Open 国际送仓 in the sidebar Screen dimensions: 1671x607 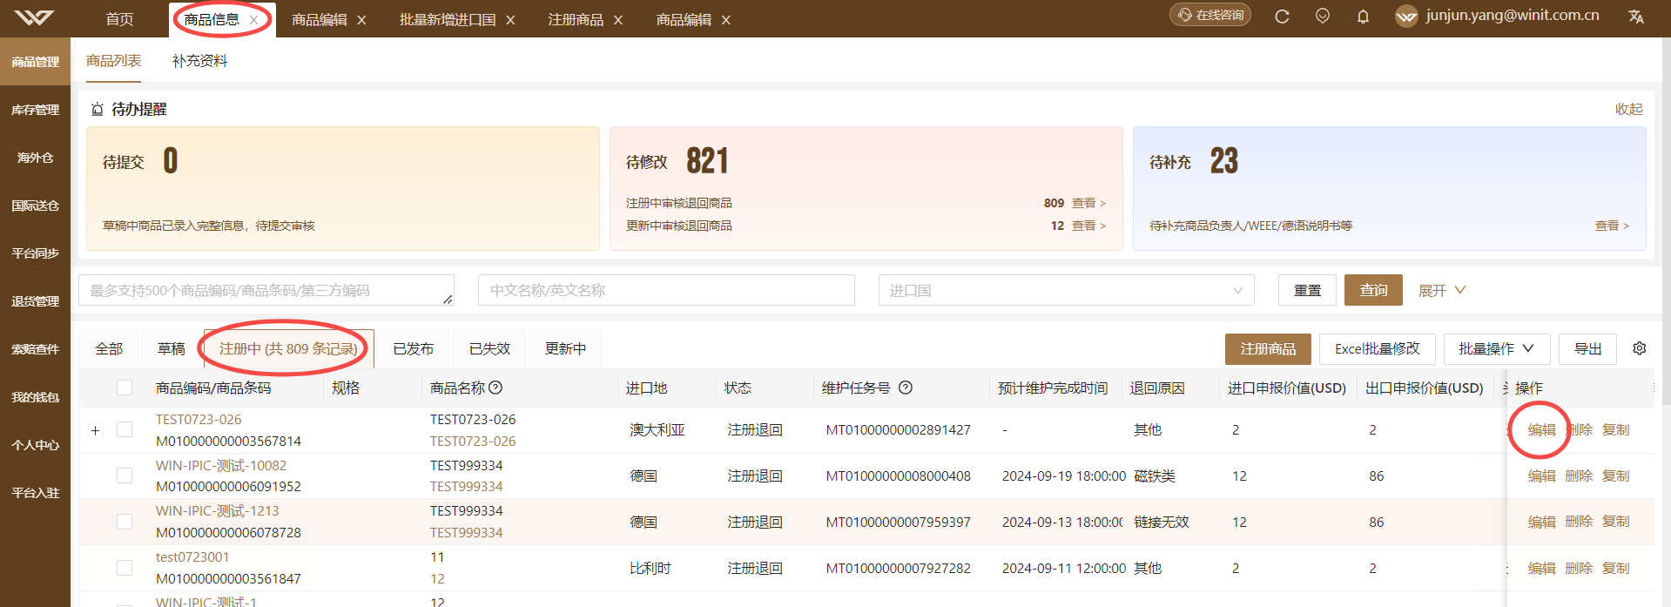tap(35, 206)
